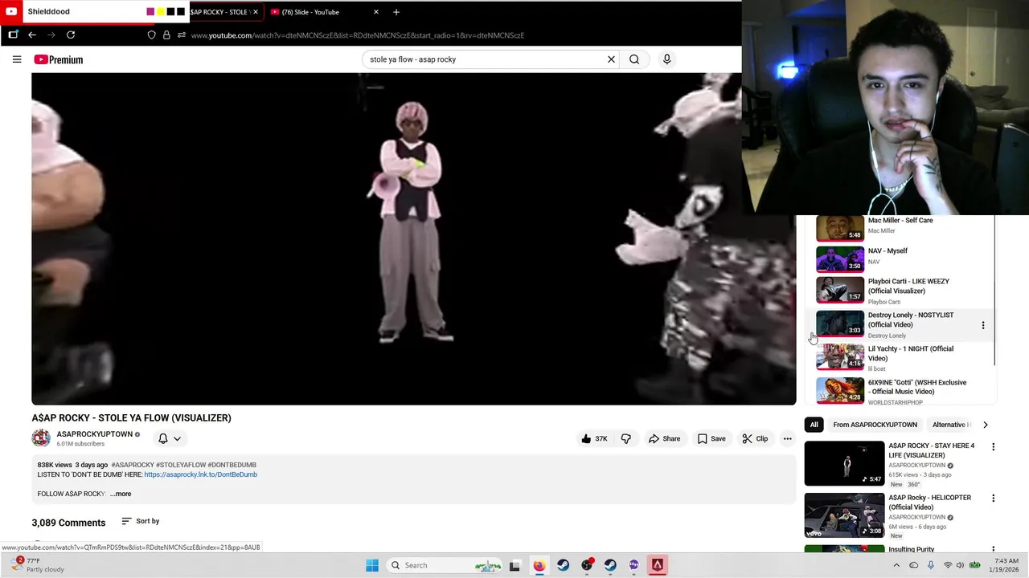Click the Save button
Image resolution: width=1029 pixels, height=578 pixels.
coord(711,438)
